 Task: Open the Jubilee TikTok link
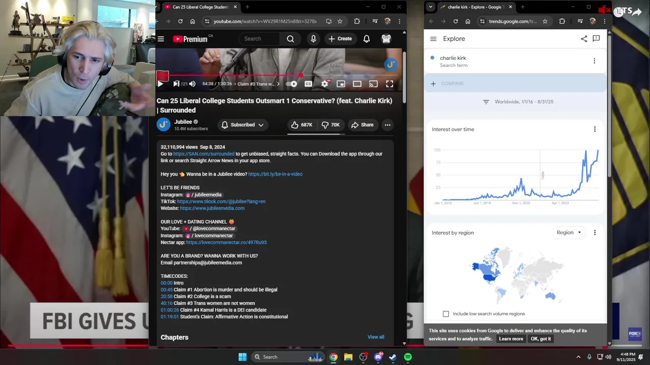pos(221,201)
